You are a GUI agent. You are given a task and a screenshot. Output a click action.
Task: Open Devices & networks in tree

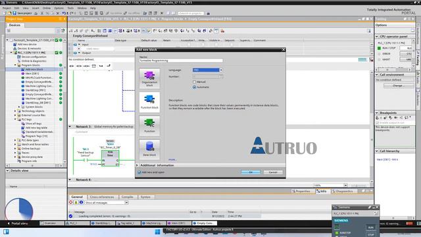[29, 49]
